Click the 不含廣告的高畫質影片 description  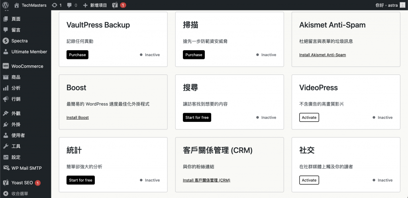322,104
